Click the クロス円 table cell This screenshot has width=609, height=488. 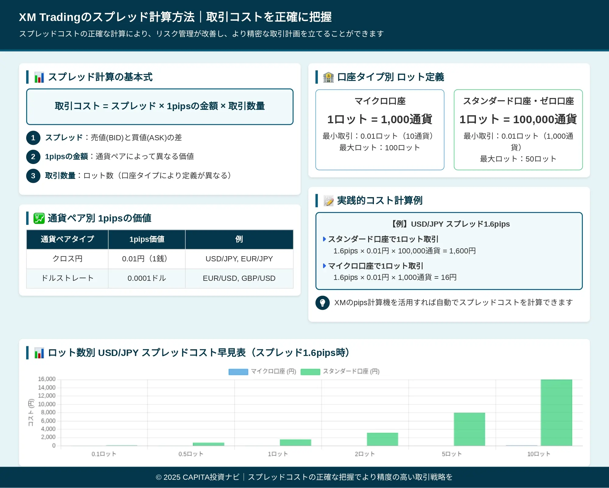[67, 259]
